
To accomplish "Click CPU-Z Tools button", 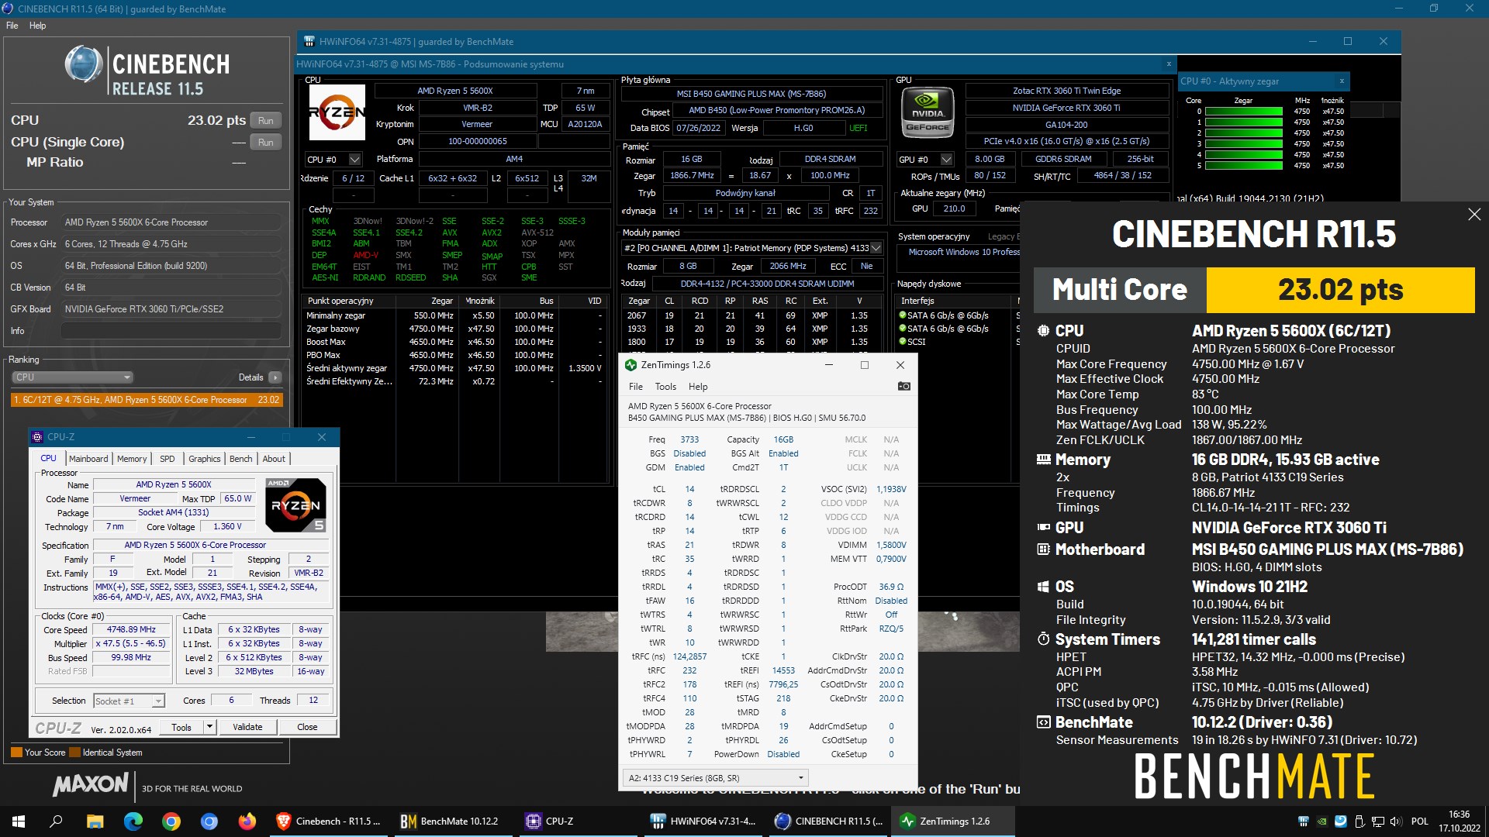I will (x=181, y=727).
